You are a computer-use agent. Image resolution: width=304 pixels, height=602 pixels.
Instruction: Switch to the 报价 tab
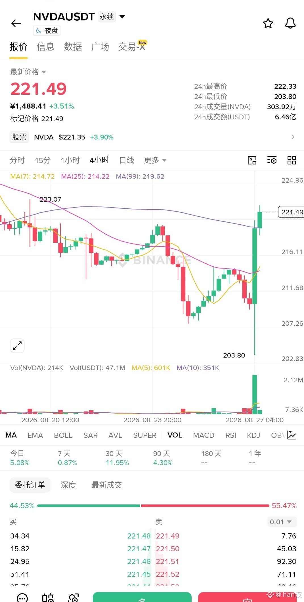click(x=18, y=47)
